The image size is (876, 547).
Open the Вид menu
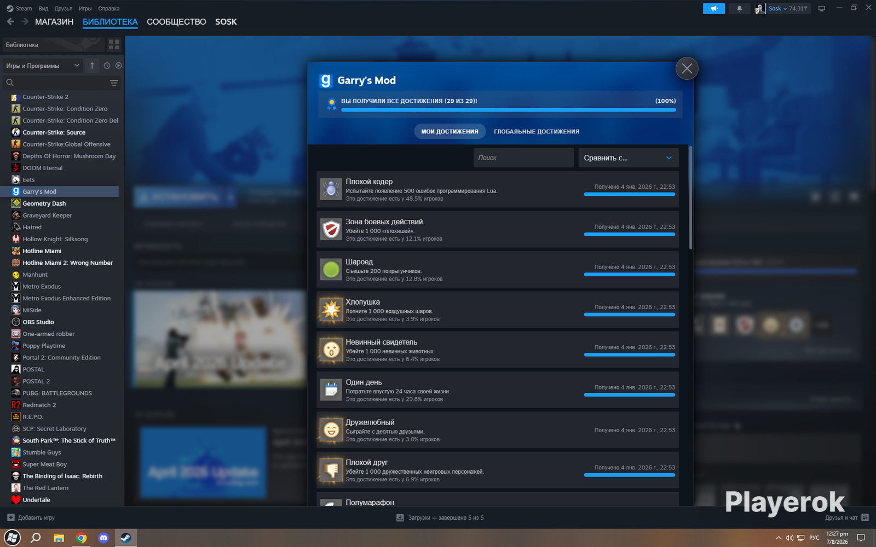point(43,9)
